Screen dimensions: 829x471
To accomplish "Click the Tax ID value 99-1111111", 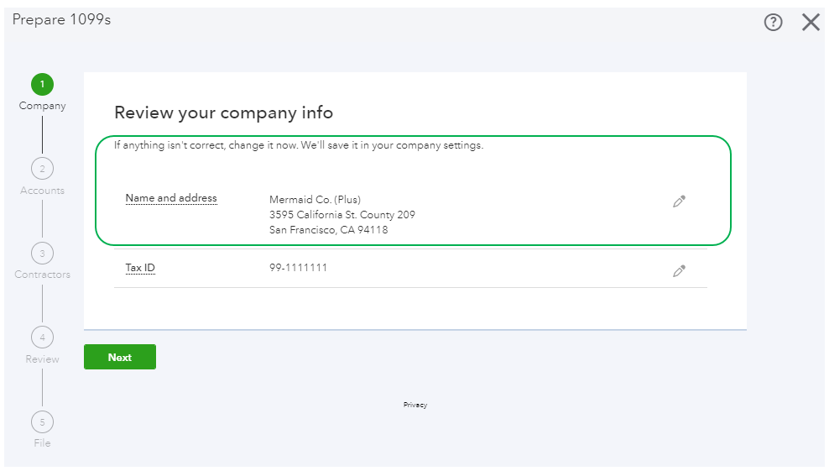I will 298,268.
